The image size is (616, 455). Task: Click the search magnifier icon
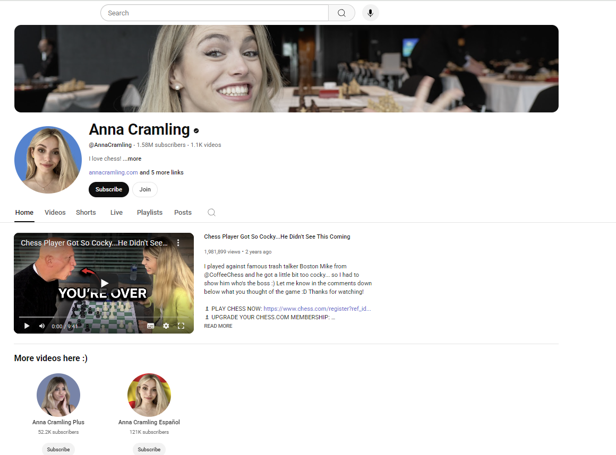click(x=341, y=13)
